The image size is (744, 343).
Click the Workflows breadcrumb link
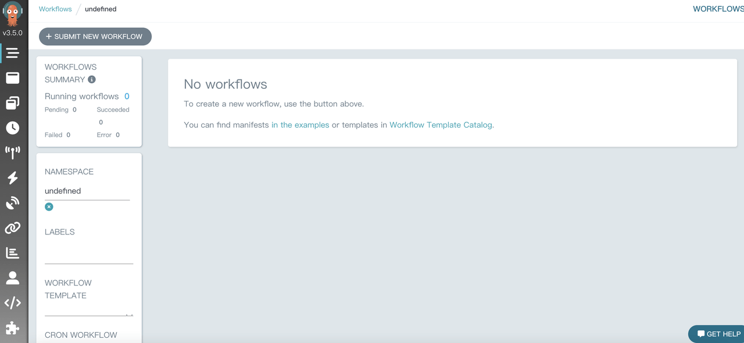click(x=55, y=9)
